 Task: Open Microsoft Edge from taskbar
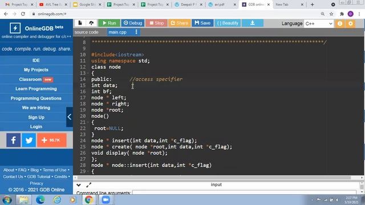click(40, 200)
